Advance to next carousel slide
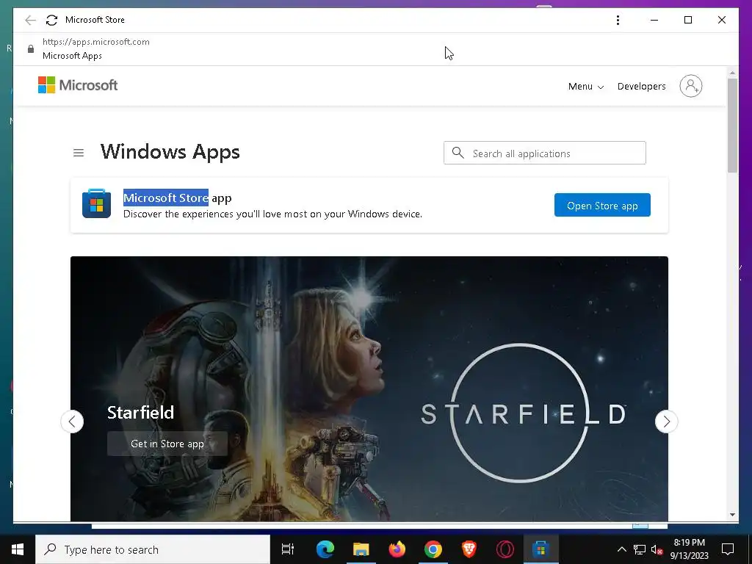752x564 pixels. click(666, 422)
